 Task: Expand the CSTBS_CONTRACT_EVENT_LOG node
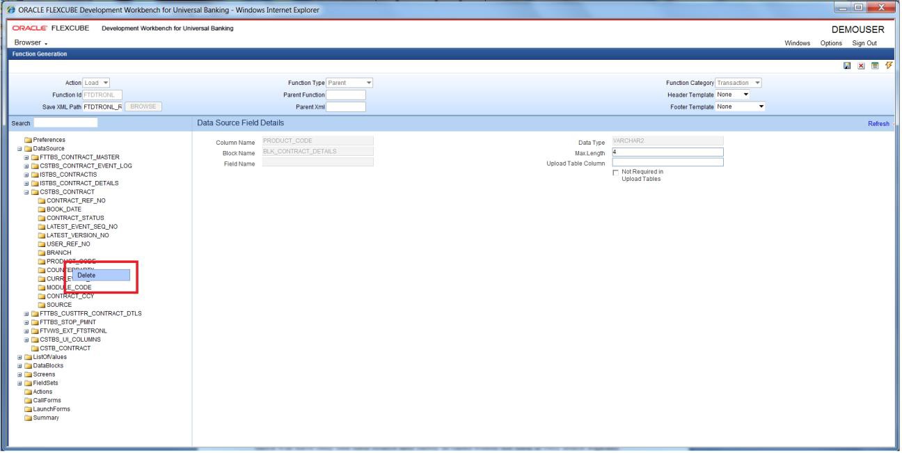[26, 166]
